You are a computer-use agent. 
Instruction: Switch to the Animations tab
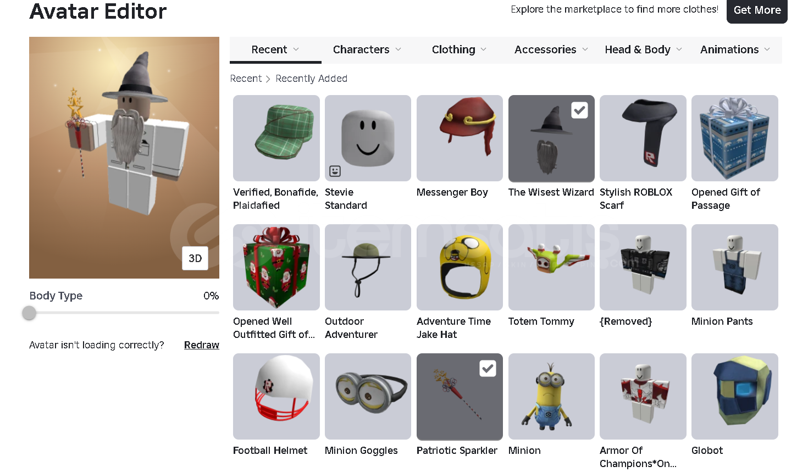(735, 49)
